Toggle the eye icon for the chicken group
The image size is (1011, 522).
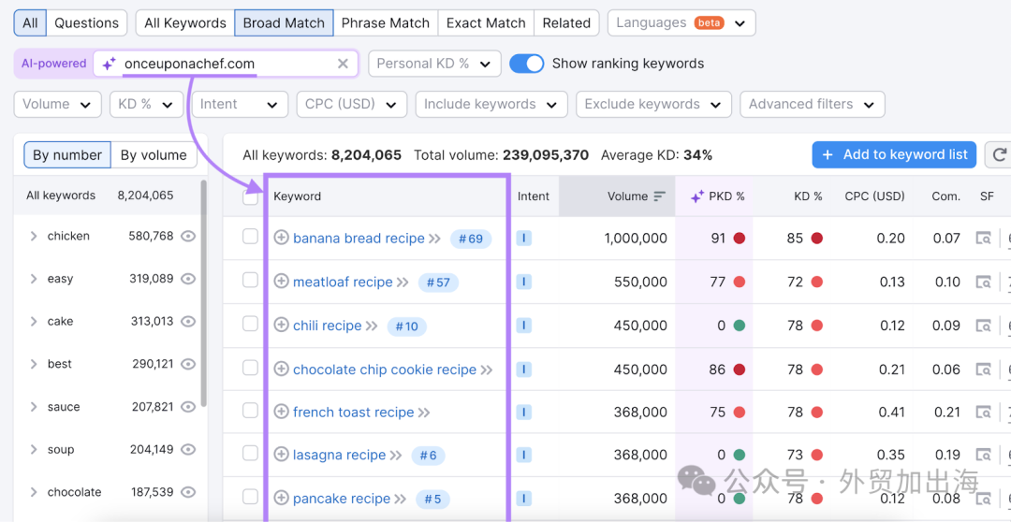click(187, 236)
